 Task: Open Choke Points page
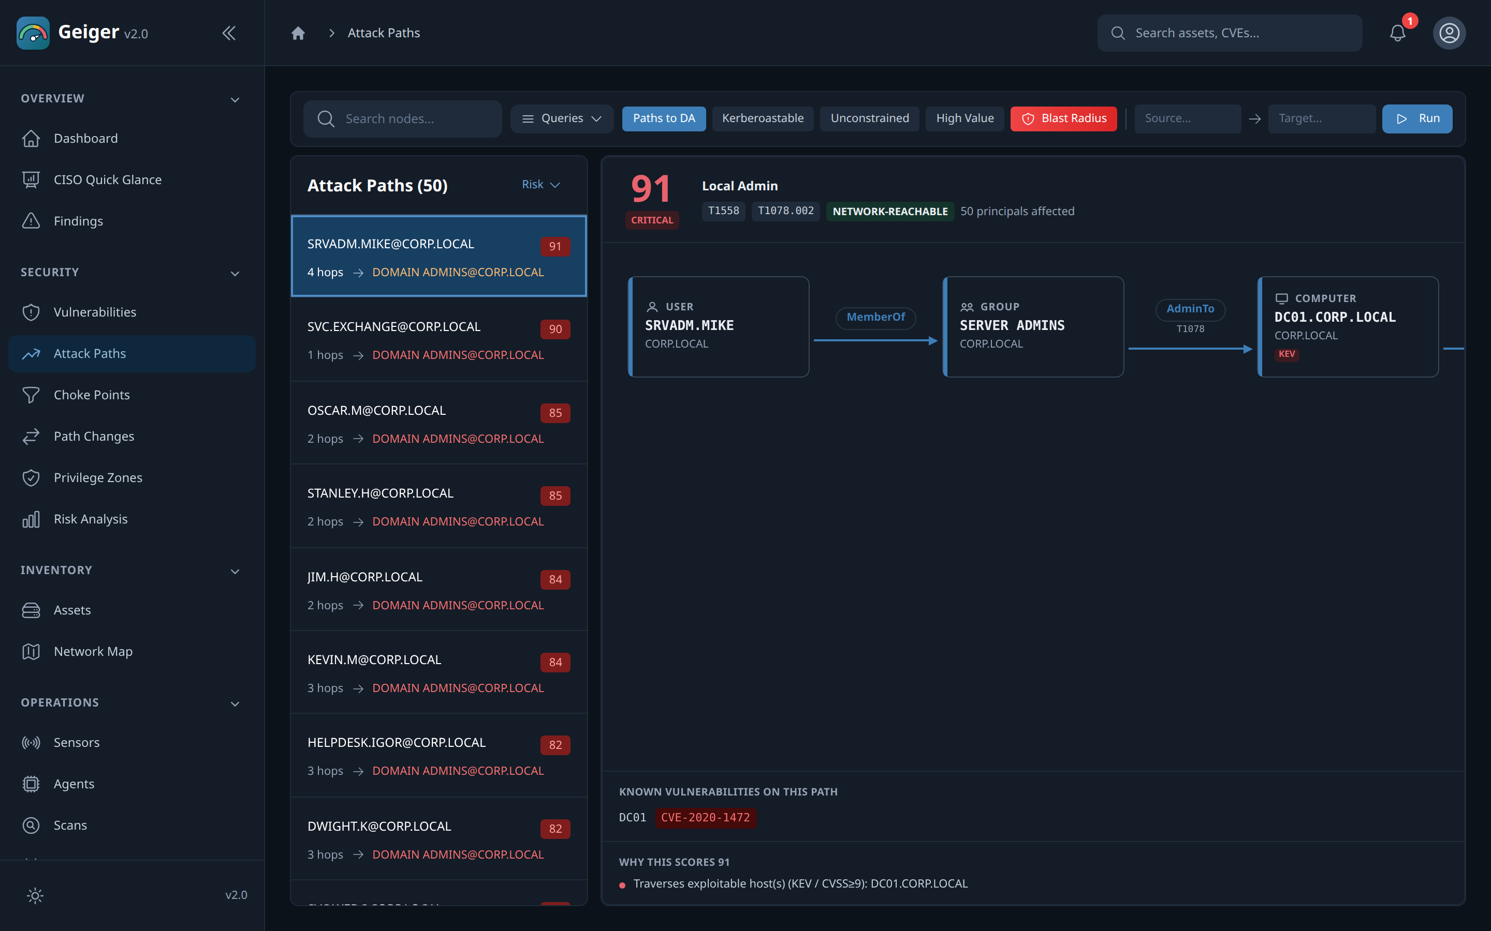(132, 395)
